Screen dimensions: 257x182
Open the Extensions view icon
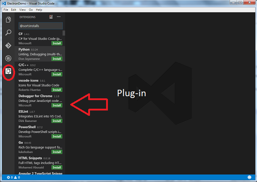coord(8,71)
